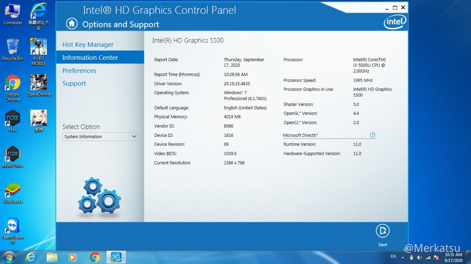Click the Driver Version value 20.19.15.4835
Screen dimensions: 471x264
coord(237,84)
